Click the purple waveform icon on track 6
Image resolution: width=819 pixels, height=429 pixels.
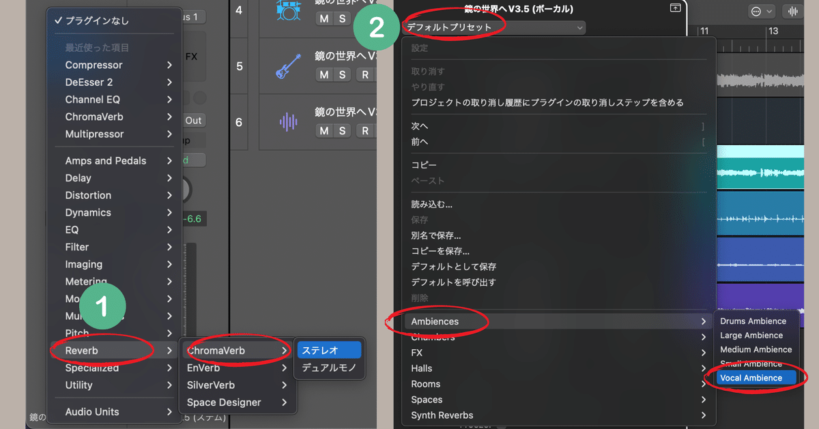(x=288, y=121)
